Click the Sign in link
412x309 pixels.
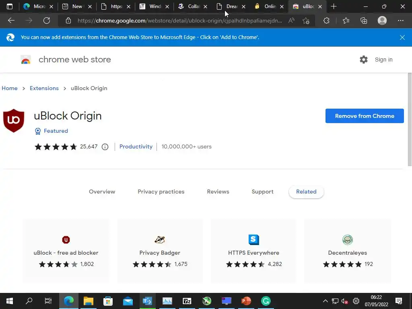[x=383, y=60]
